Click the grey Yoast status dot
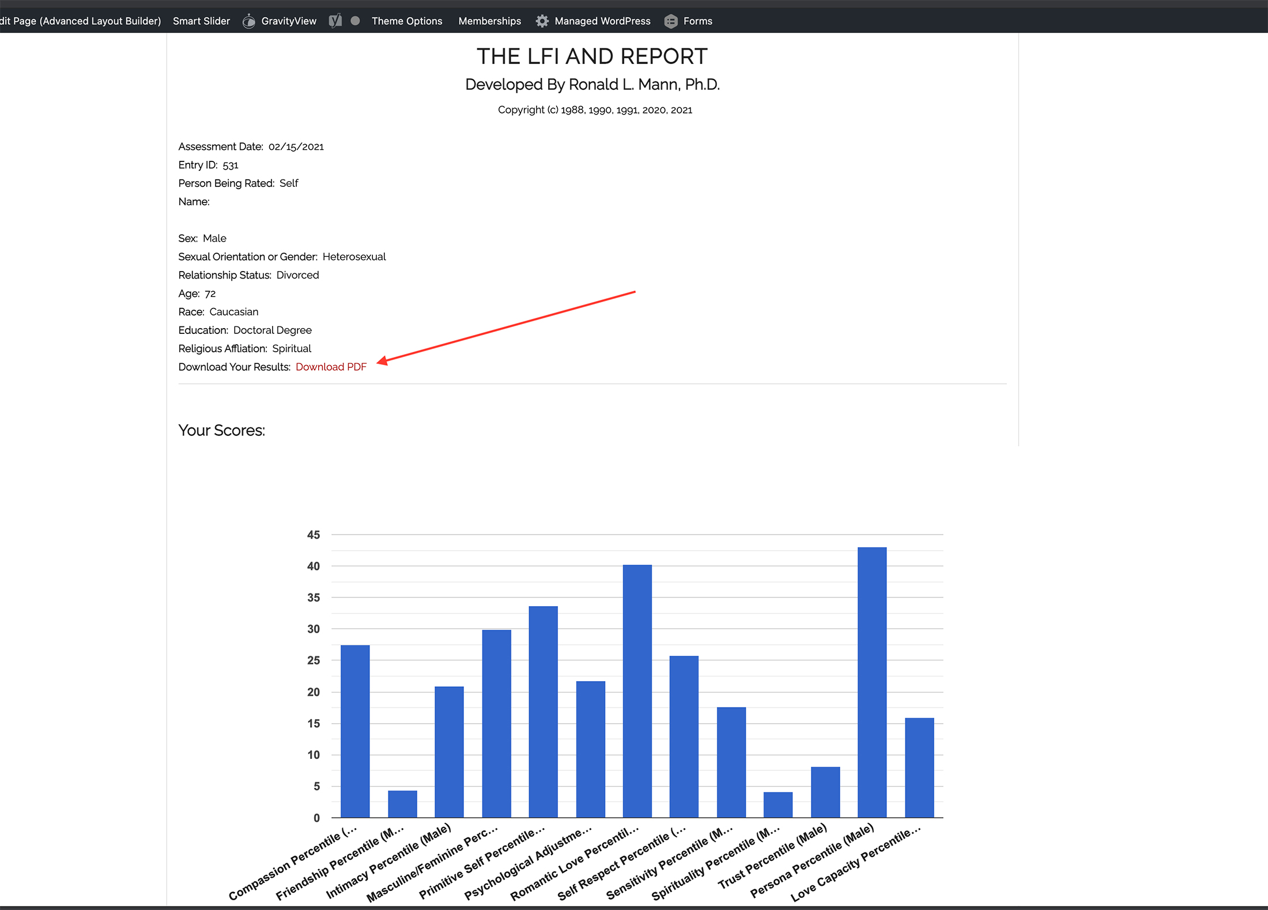Image resolution: width=1268 pixels, height=910 pixels. pos(356,21)
